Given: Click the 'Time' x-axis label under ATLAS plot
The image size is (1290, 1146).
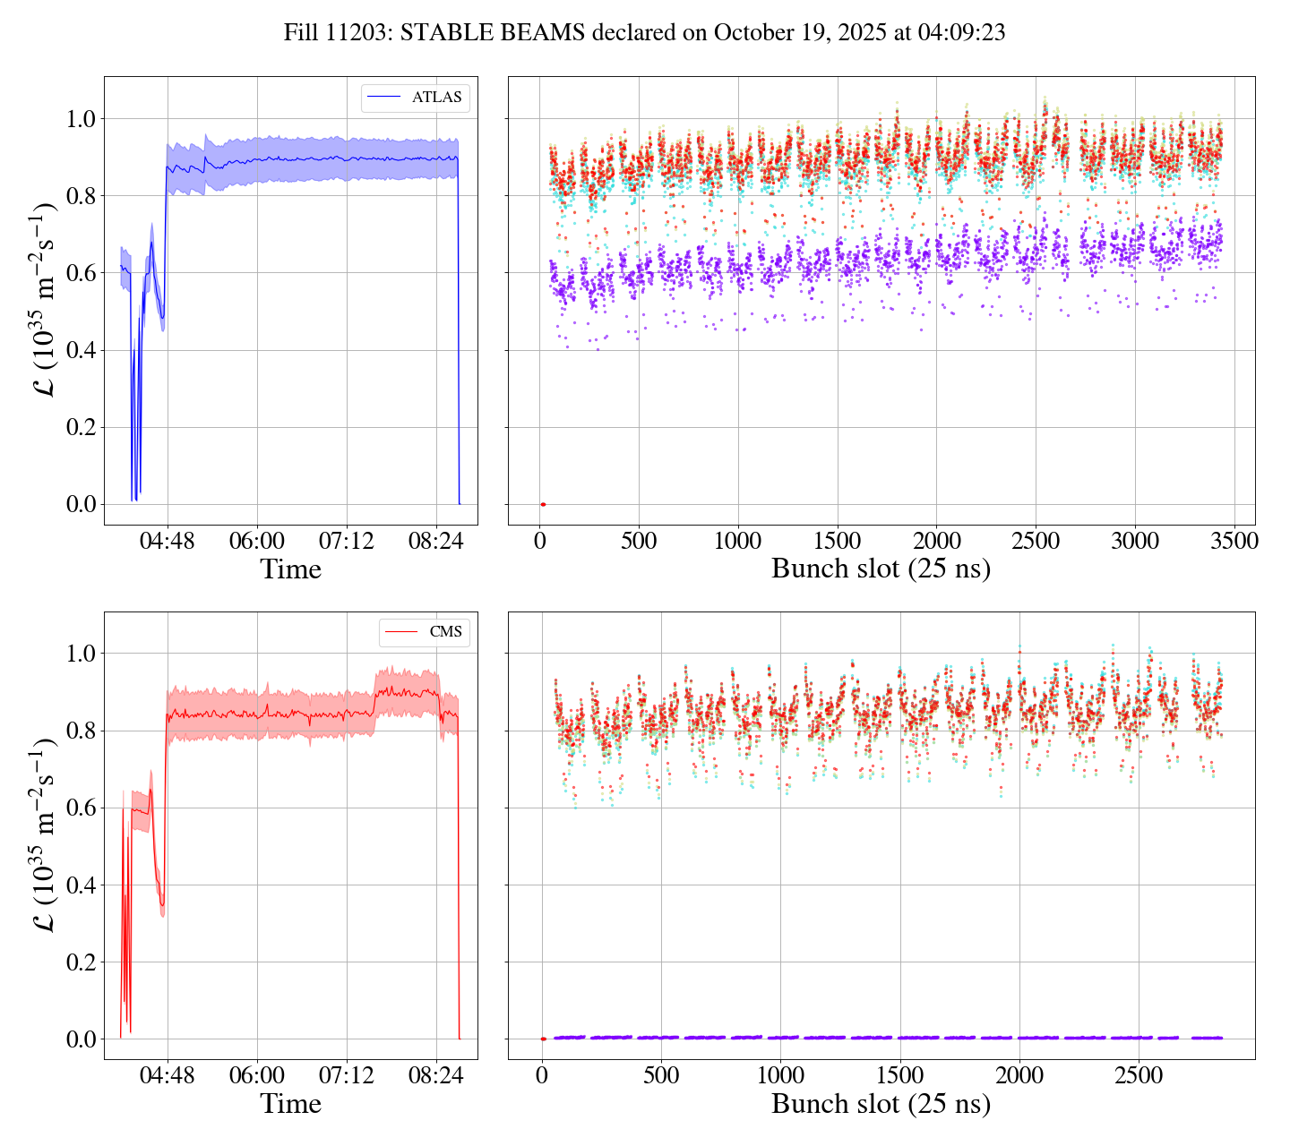Looking at the screenshot, I should pos(290,569).
